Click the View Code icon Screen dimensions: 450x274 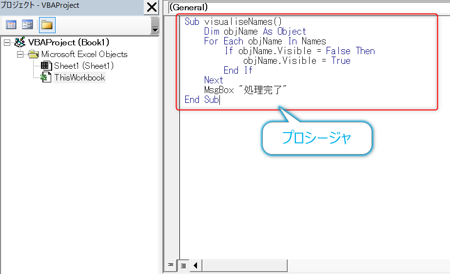[11, 24]
